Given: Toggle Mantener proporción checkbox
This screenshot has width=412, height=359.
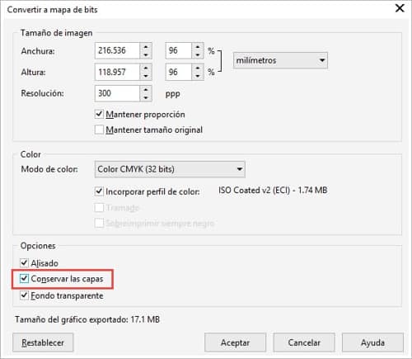Looking at the screenshot, I should (x=99, y=114).
